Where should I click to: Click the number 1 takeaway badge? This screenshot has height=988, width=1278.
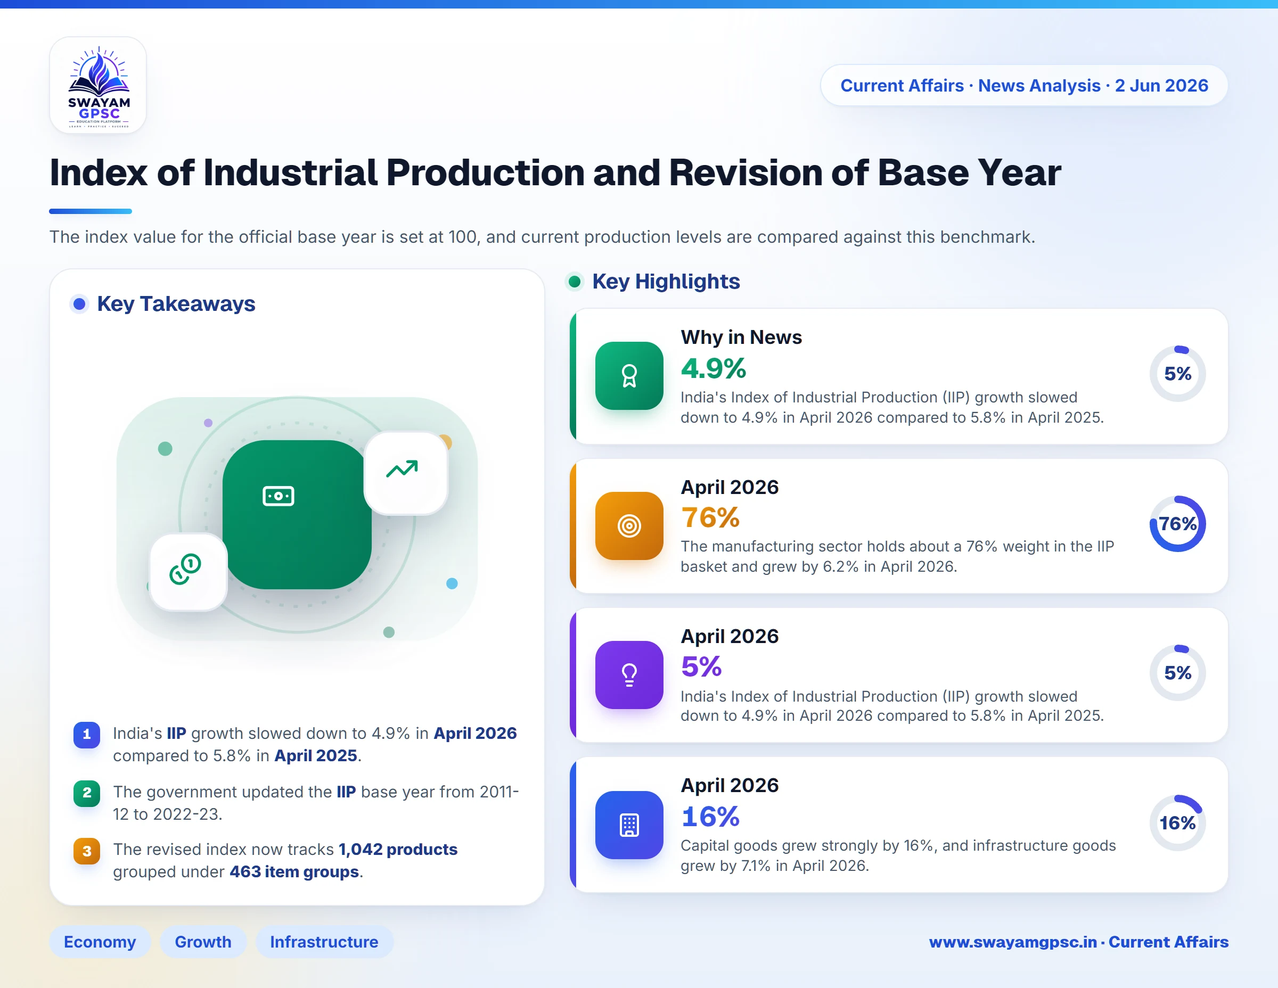(x=87, y=735)
